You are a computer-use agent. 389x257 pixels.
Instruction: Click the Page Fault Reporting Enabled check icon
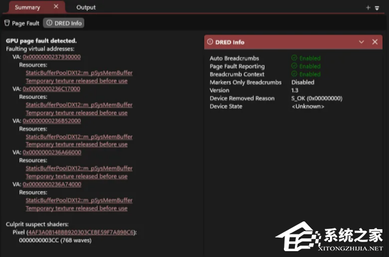[x=294, y=66]
